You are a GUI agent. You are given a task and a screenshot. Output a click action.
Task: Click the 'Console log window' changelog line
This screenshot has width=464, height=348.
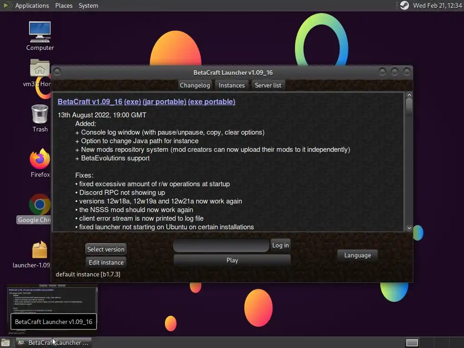[170, 132]
